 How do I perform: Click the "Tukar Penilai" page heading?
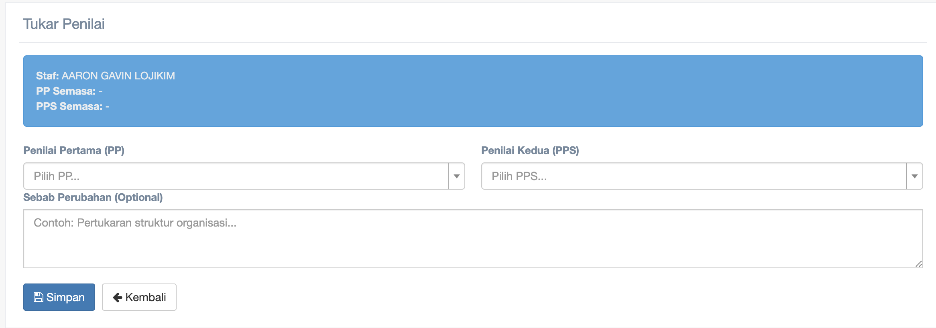pyautogui.click(x=64, y=24)
